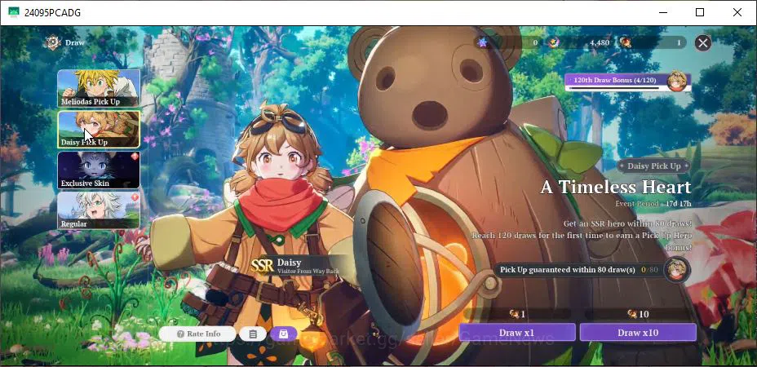Close the draw screen with X button

[703, 43]
